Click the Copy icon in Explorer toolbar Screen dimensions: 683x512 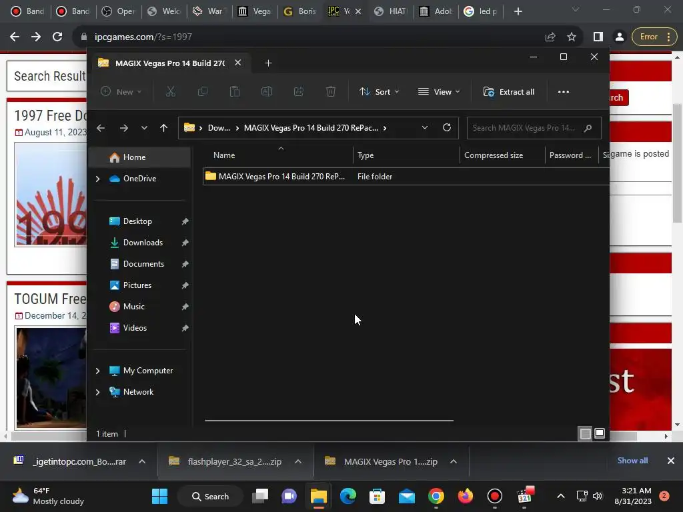coord(203,92)
